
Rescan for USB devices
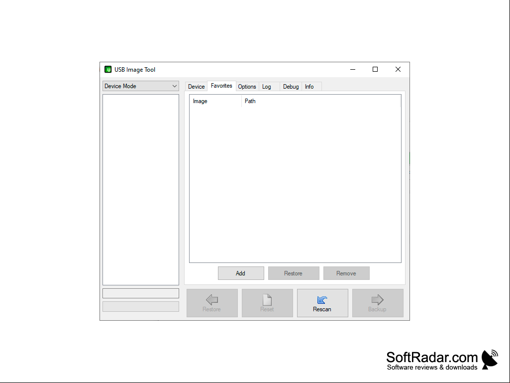322,303
